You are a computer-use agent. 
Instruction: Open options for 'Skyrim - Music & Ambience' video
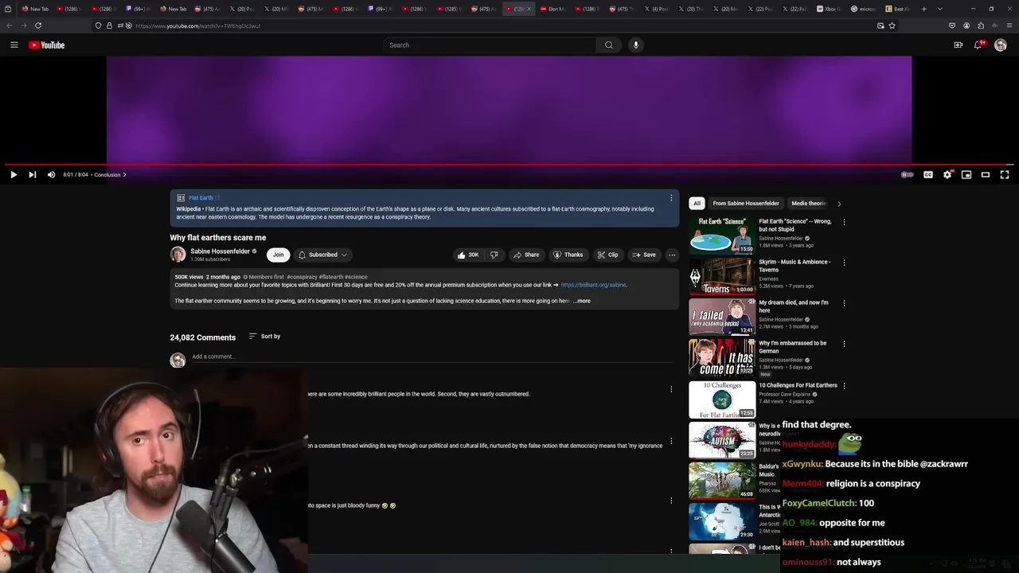(x=844, y=263)
